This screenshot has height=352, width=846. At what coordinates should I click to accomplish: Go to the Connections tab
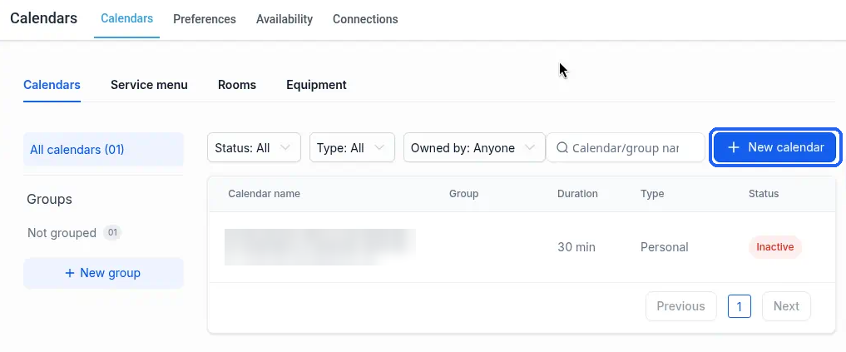coord(365,19)
